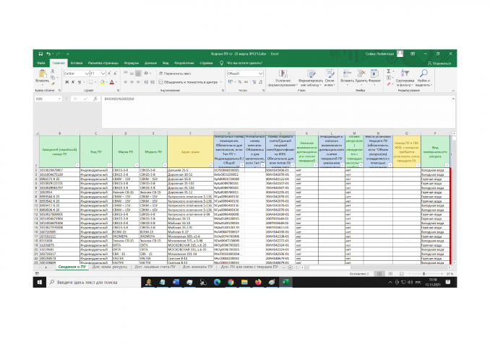
Task: Open sheet tab Доп. лицевые счета ПУ
Action: [155, 267]
